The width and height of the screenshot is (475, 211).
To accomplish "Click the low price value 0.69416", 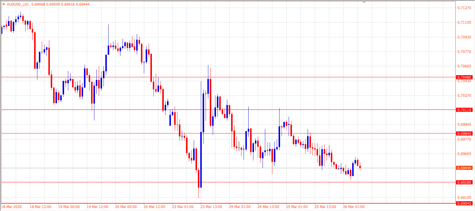I will coord(68,4).
